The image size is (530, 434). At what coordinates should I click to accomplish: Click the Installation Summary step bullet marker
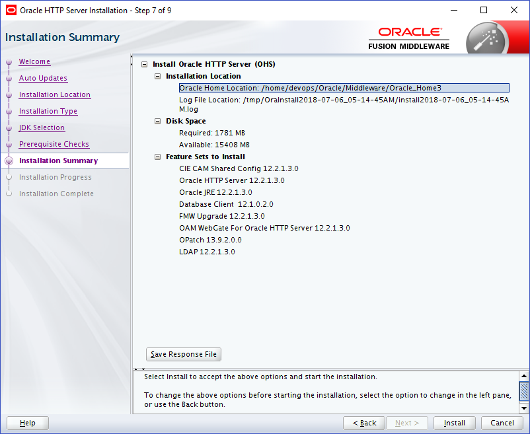9,161
